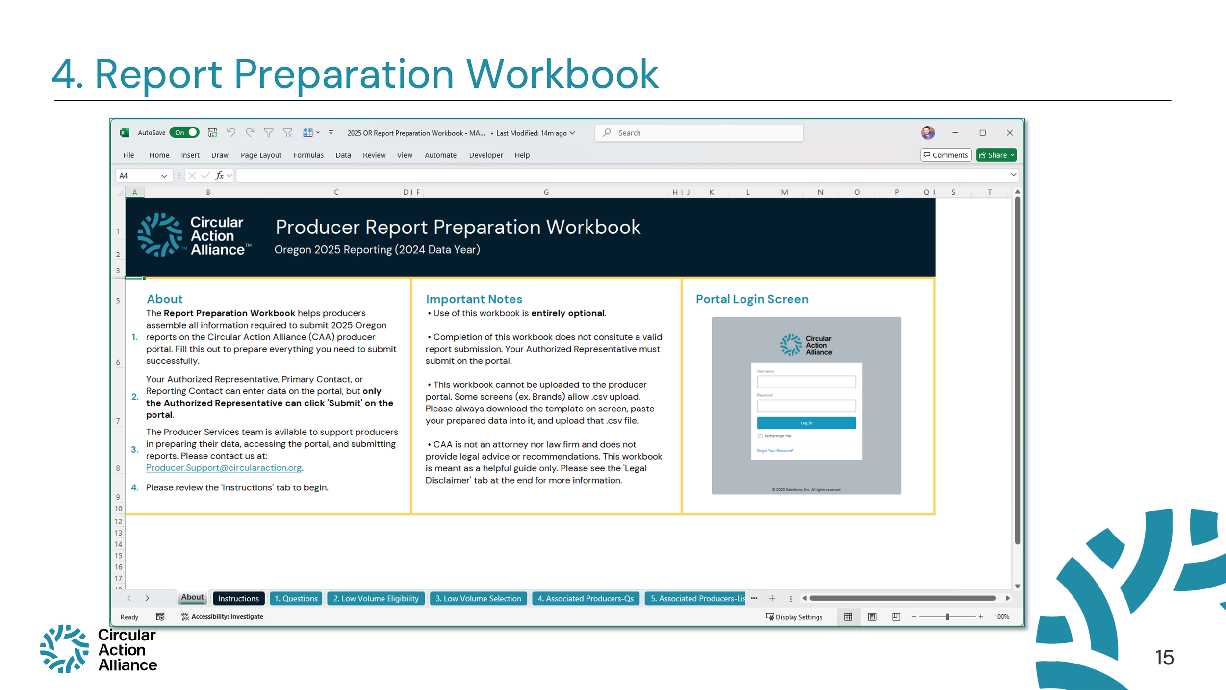Select Normal view button in status bar
Viewport: 1226px width, 690px height.
[x=848, y=616]
